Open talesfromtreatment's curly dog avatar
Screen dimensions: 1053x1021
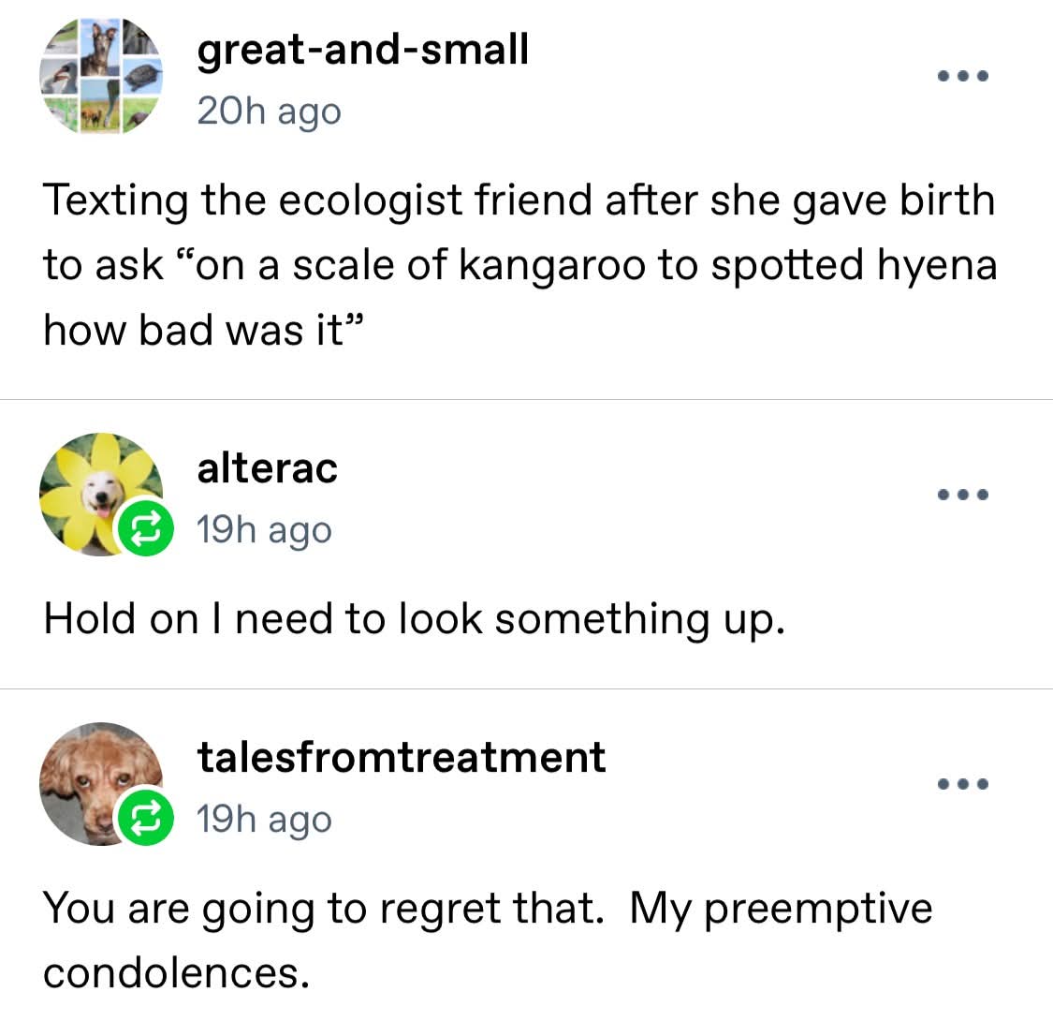94,779
